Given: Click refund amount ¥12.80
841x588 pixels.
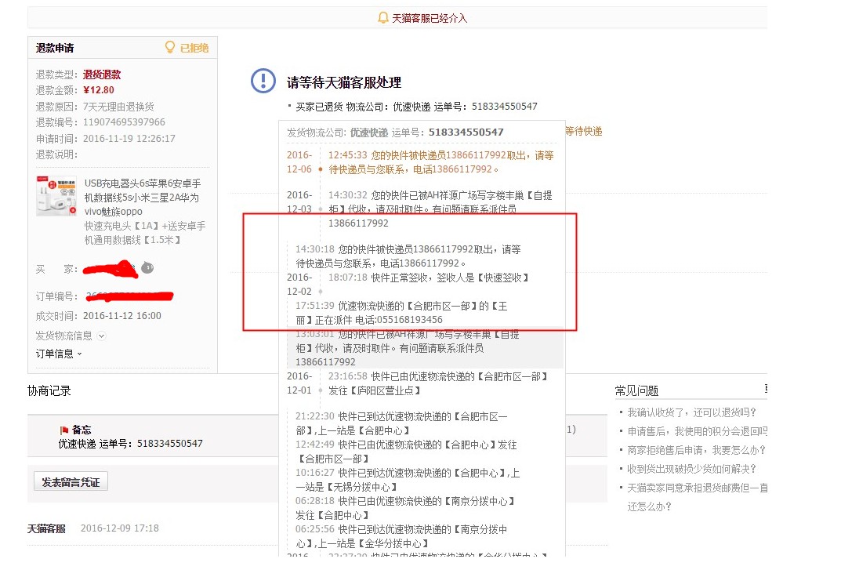Looking at the screenshot, I should tap(99, 89).
